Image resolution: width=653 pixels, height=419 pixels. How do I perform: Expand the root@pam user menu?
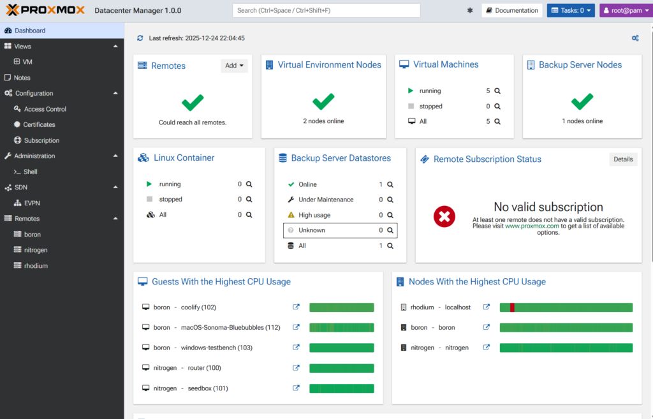(x=623, y=11)
